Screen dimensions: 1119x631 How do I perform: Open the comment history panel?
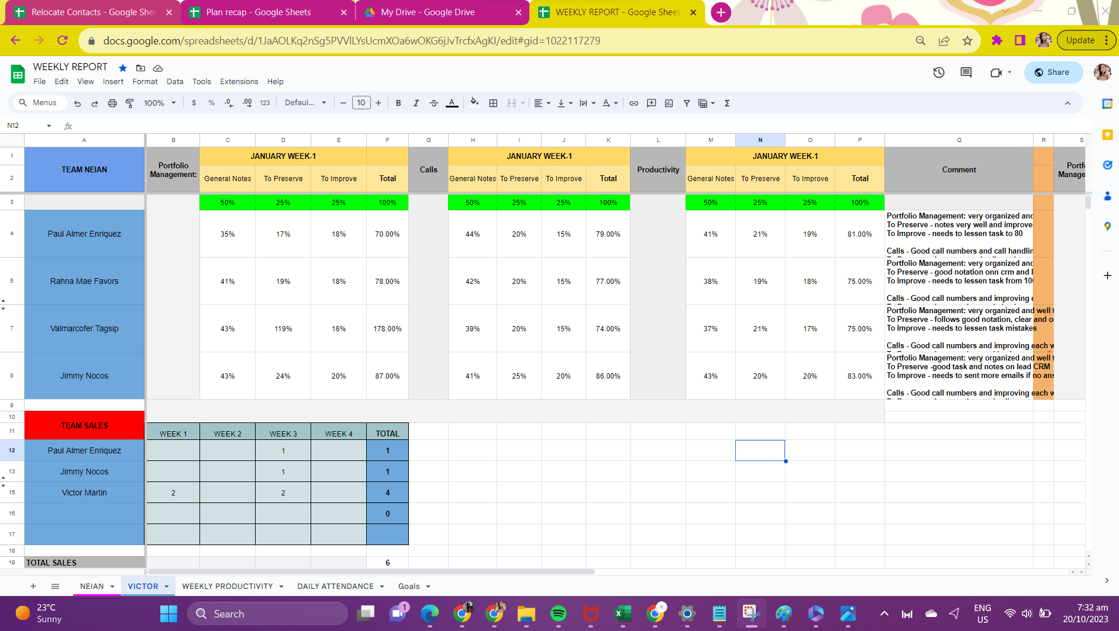966,72
